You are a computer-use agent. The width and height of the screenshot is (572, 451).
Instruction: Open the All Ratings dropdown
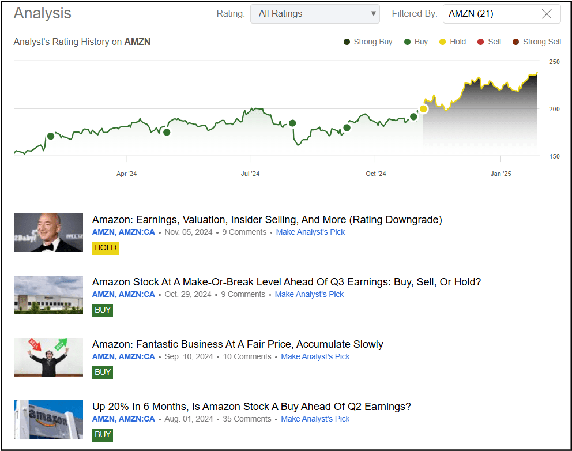point(315,13)
